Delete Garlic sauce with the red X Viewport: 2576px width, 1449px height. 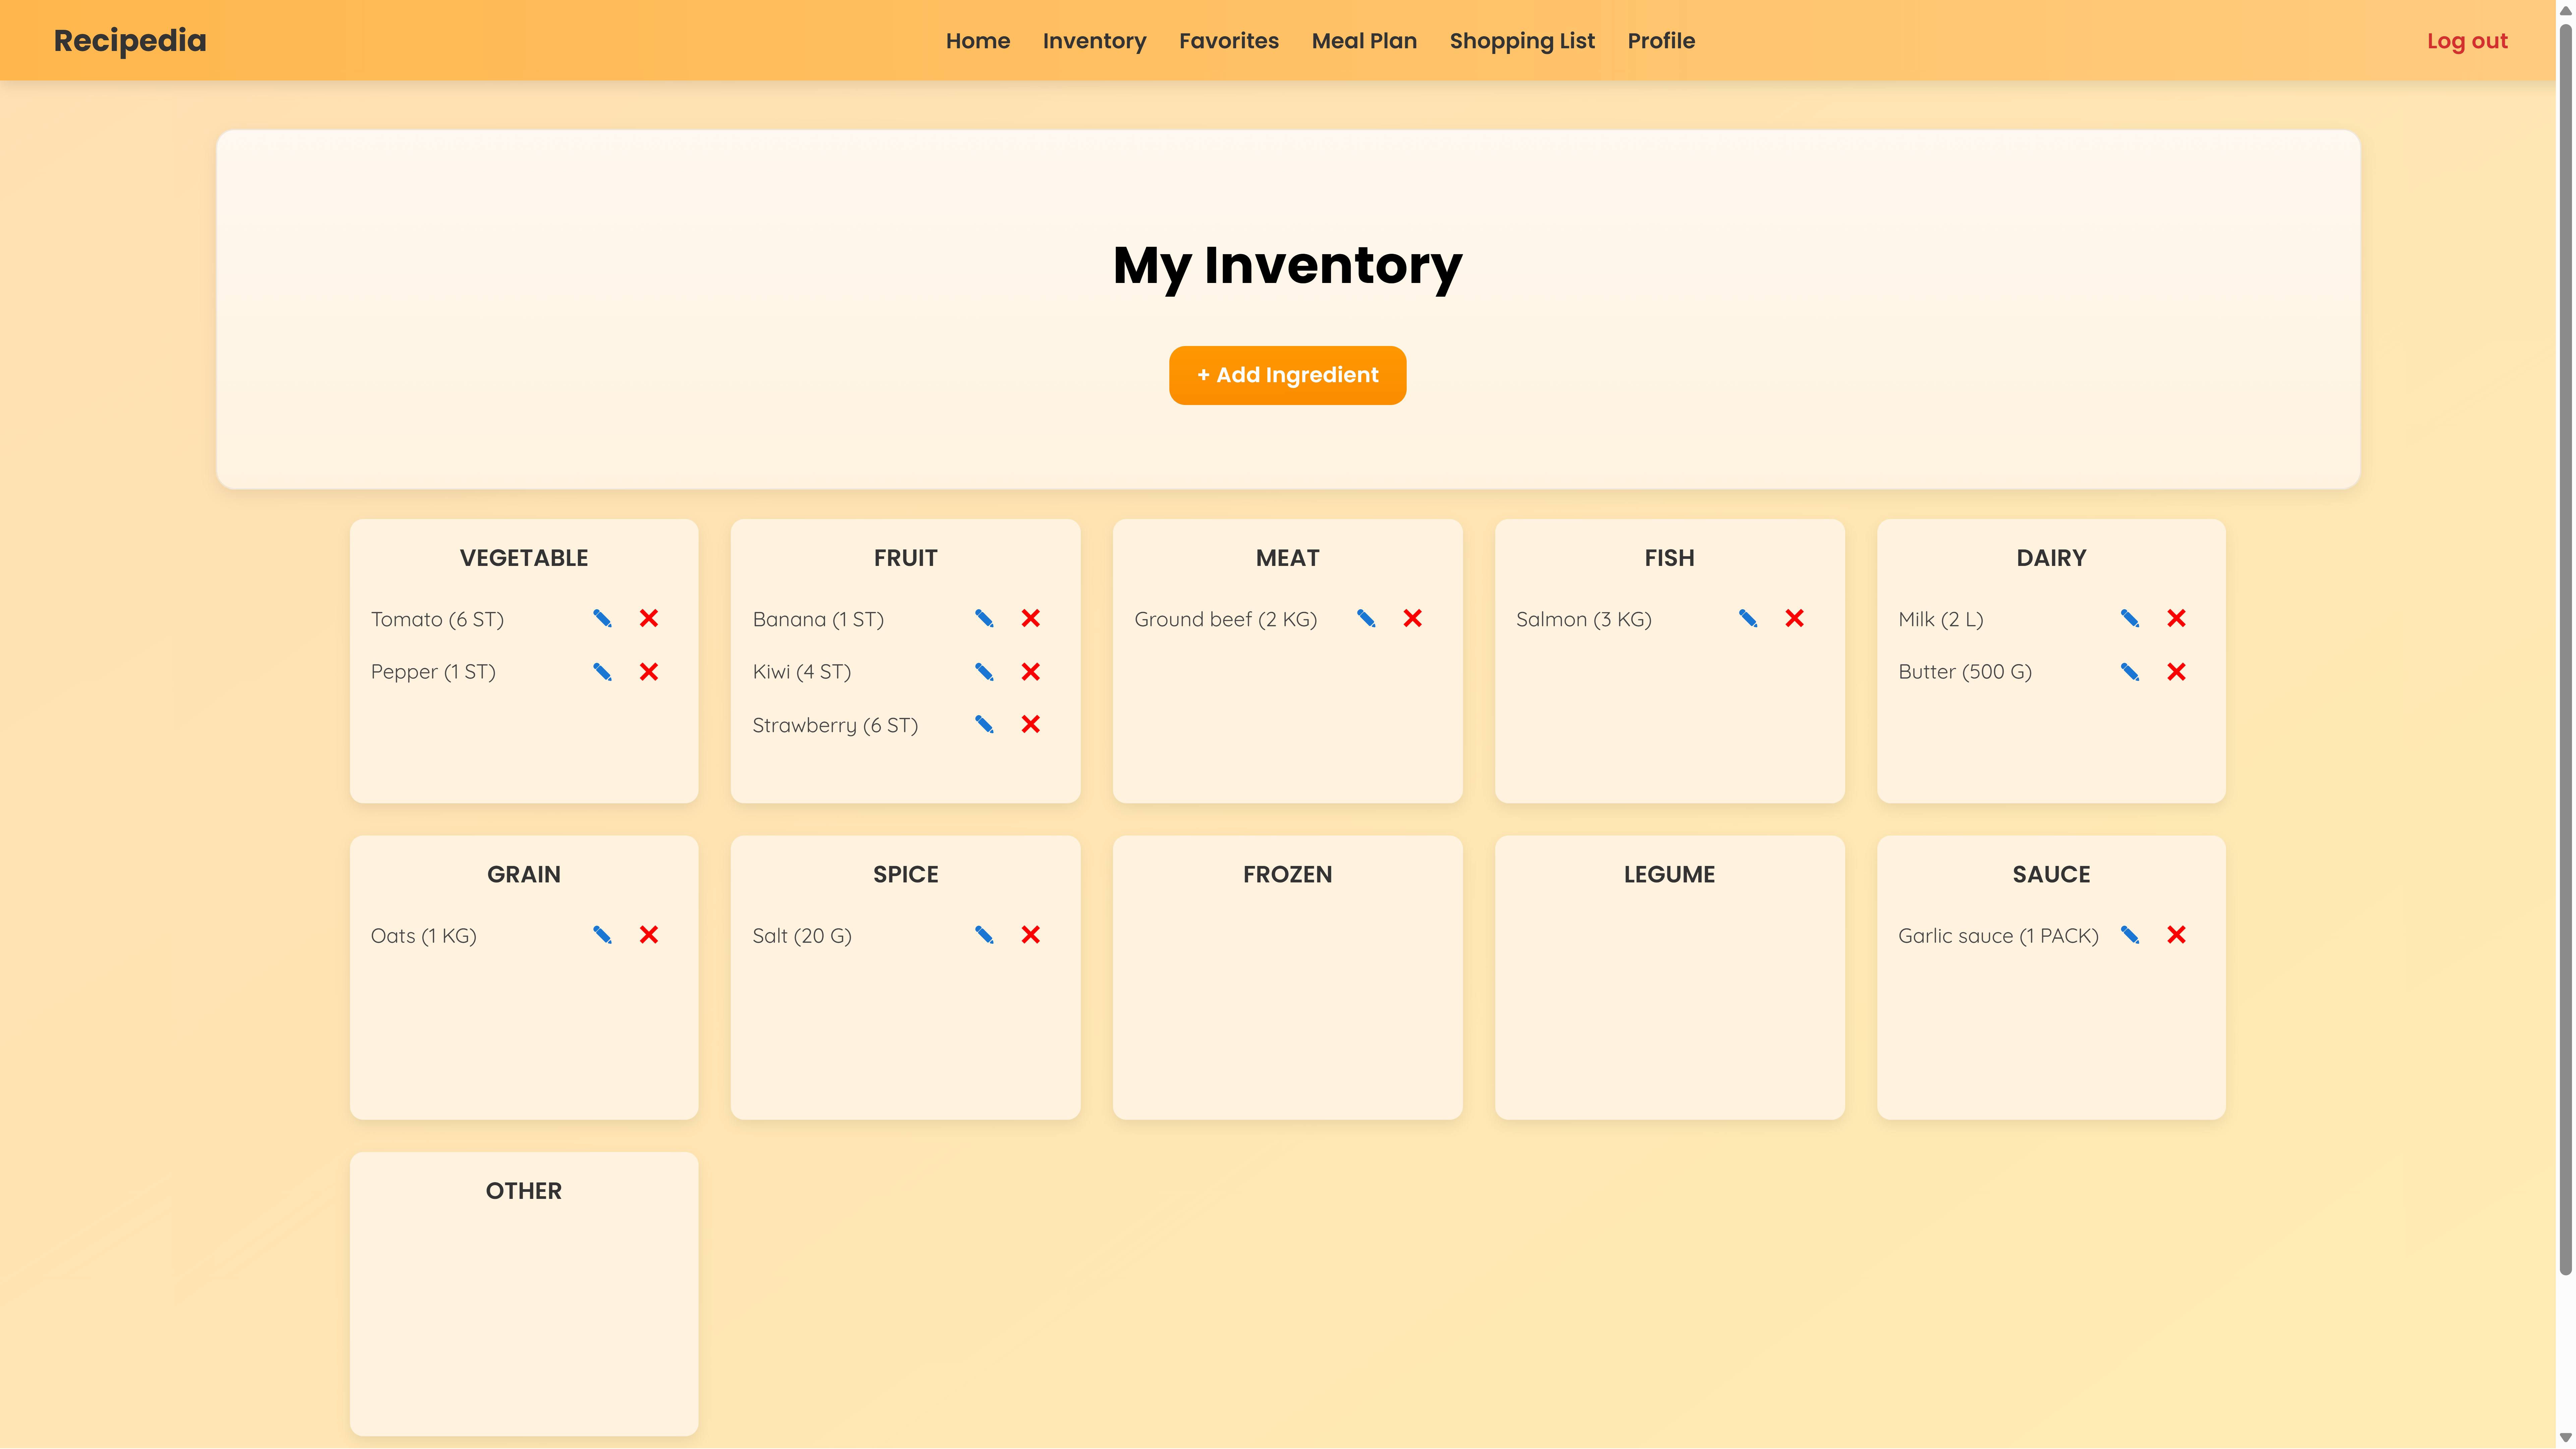coord(2176,935)
